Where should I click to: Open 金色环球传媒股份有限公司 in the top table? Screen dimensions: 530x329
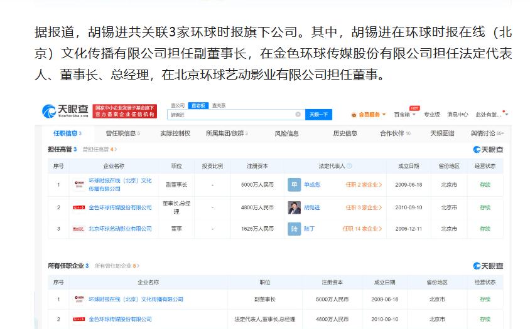121,207
